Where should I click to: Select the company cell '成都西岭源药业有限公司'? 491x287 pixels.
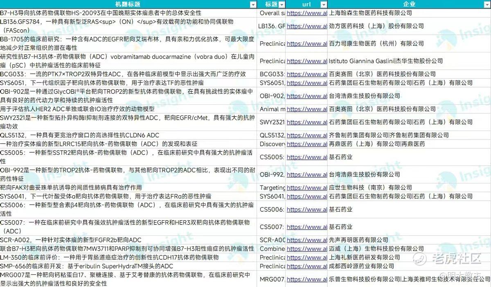tap(409, 267)
